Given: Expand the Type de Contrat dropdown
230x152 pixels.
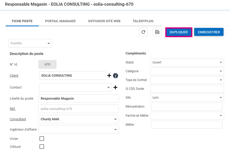Looking at the screenshot, I should 187,80.
